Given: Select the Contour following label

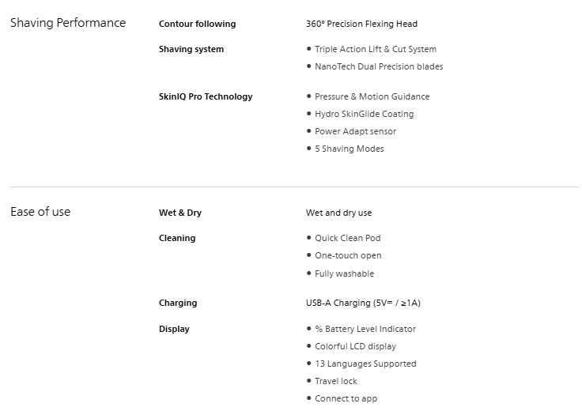Looking at the screenshot, I should 197,24.
